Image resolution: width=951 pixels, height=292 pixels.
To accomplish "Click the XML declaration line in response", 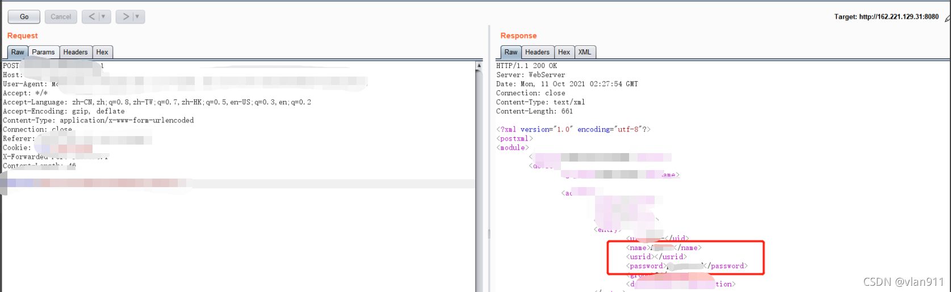I will click(573, 129).
